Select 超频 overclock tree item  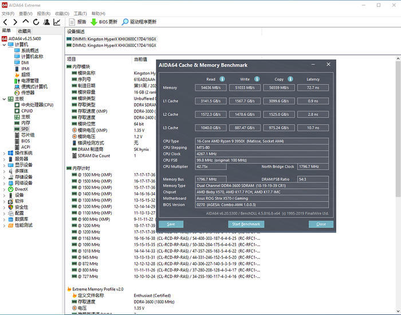click(x=26, y=75)
